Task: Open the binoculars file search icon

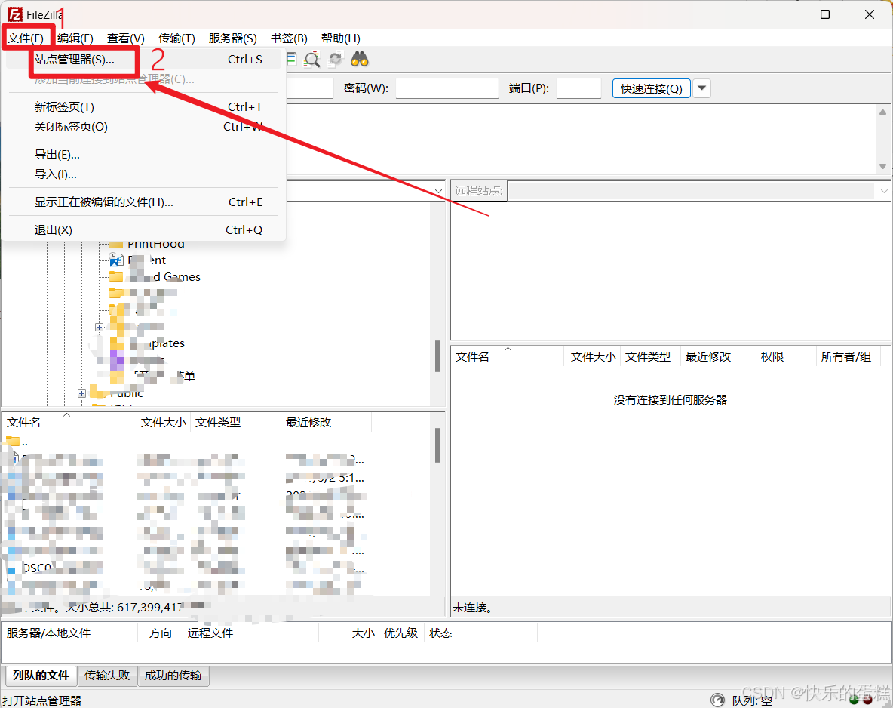Action: tap(359, 59)
